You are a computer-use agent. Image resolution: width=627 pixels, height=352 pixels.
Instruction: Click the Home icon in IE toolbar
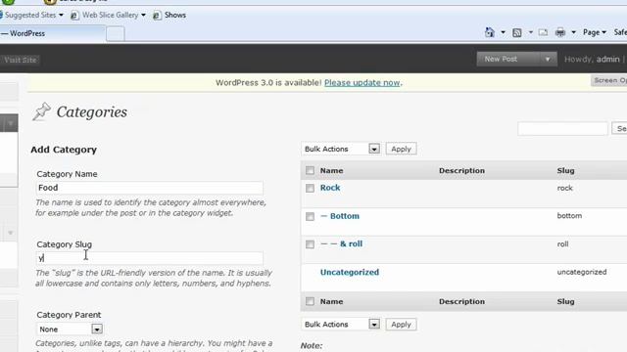490,32
